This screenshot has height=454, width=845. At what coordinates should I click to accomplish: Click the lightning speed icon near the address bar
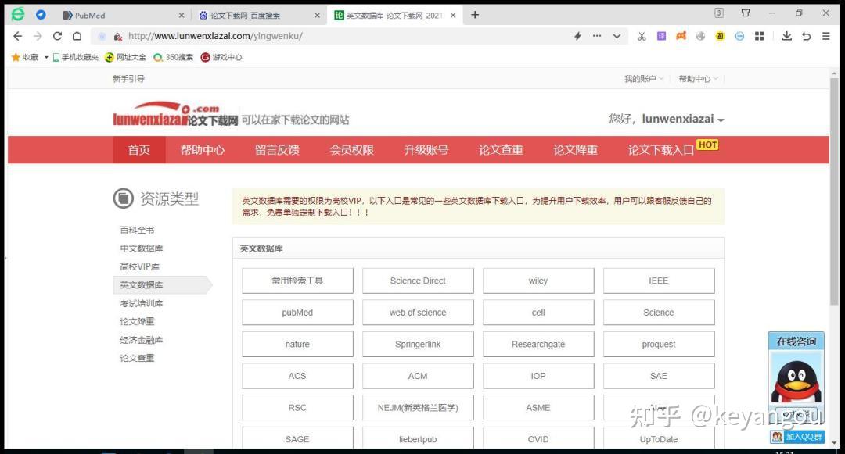577,36
